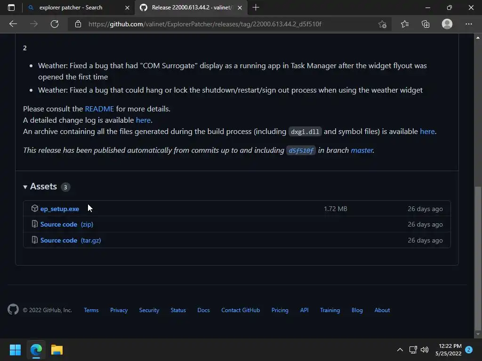Open the detailed change log here link
The width and height of the screenshot is (482, 361).
[x=143, y=120]
